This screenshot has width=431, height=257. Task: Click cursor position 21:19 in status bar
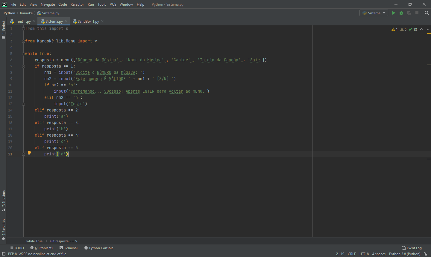click(340, 254)
